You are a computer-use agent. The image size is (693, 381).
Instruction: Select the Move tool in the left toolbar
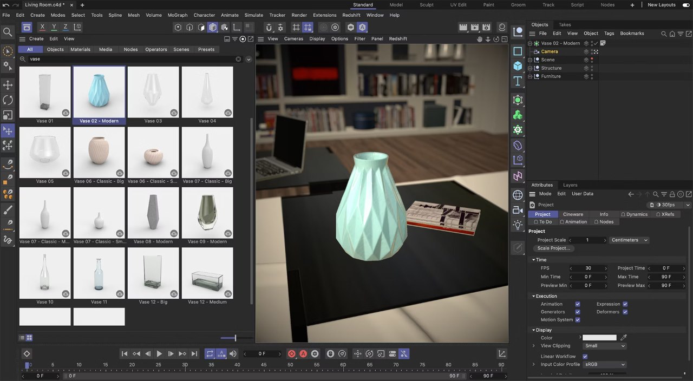(x=8, y=85)
